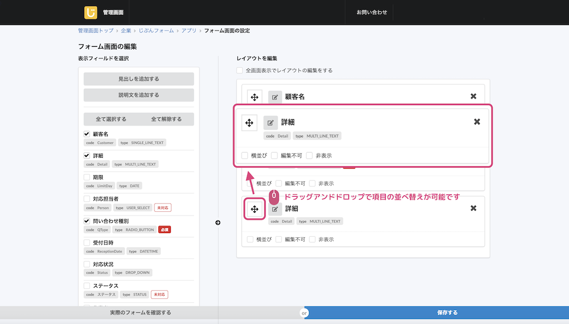
Task: Check the 期限 field checkbox
Action: [x=87, y=177]
